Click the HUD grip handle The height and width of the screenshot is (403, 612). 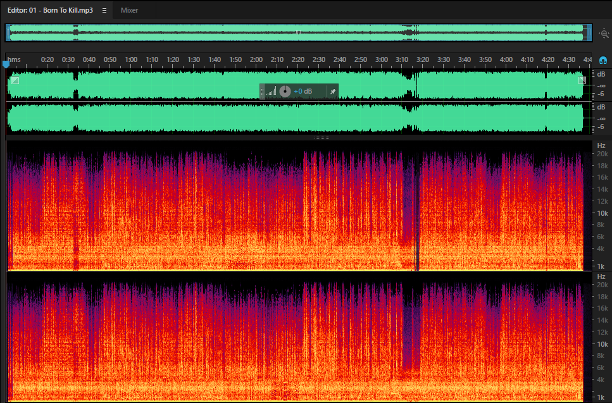pyautogui.click(x=262, y=92)
